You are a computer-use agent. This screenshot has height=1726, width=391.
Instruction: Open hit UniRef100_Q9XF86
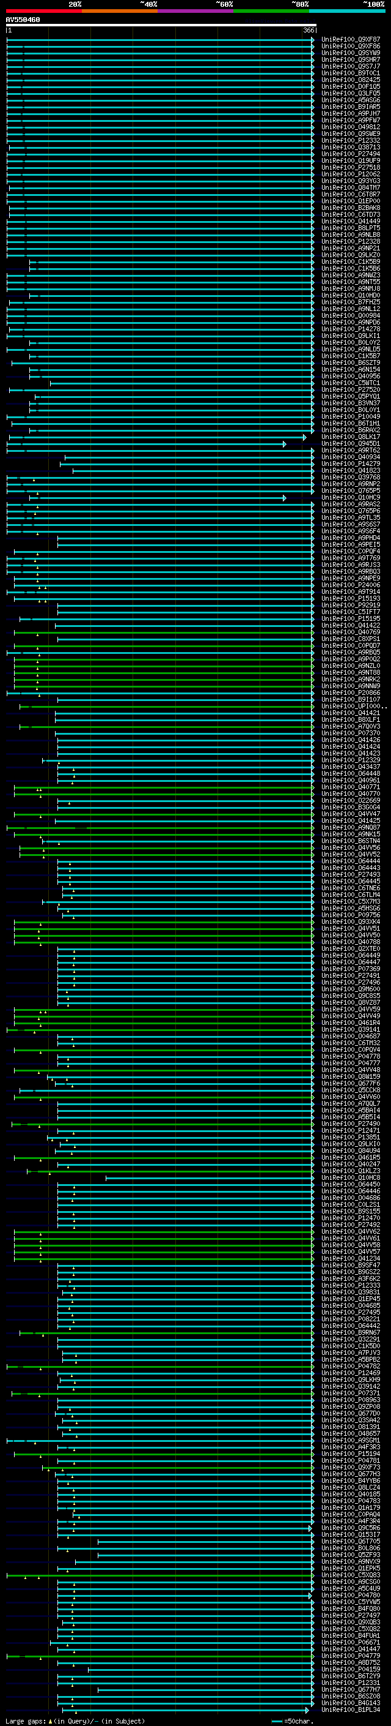coord(351,47)
